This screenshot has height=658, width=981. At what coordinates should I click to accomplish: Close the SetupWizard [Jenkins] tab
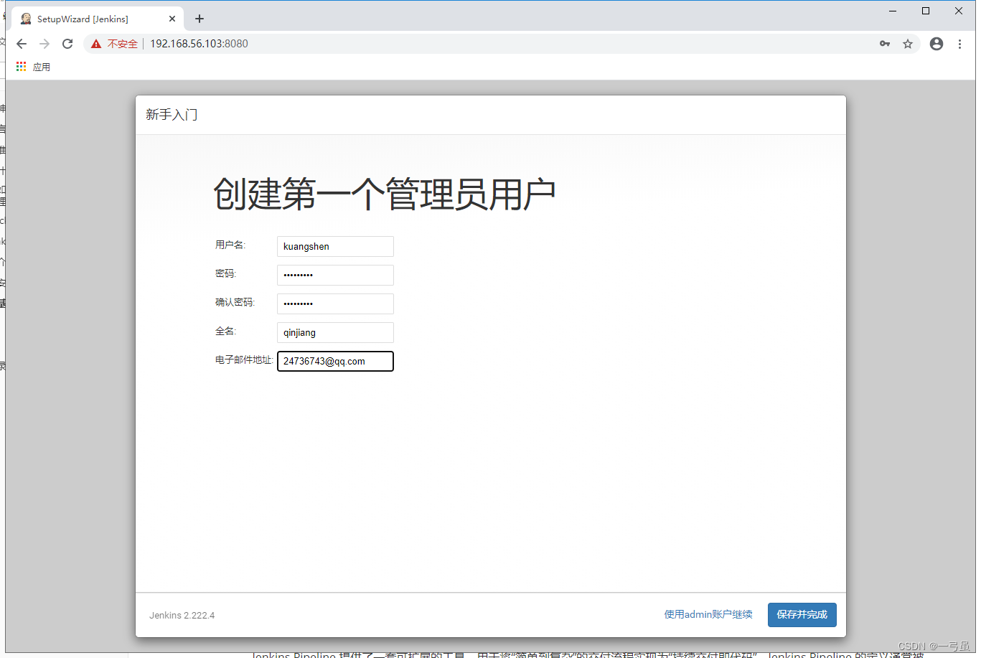point(172,19)
